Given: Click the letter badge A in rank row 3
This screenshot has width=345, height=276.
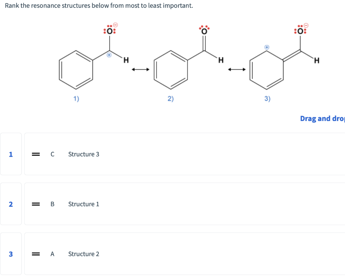Looking at the screenshot, I should coord(52,254).
